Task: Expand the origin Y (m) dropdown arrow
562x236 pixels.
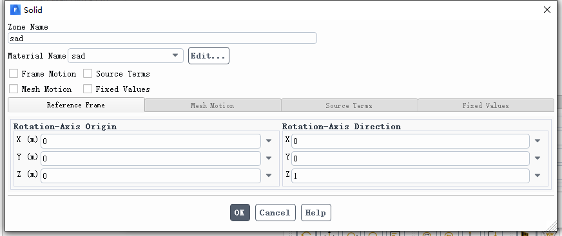Action: 269,158
